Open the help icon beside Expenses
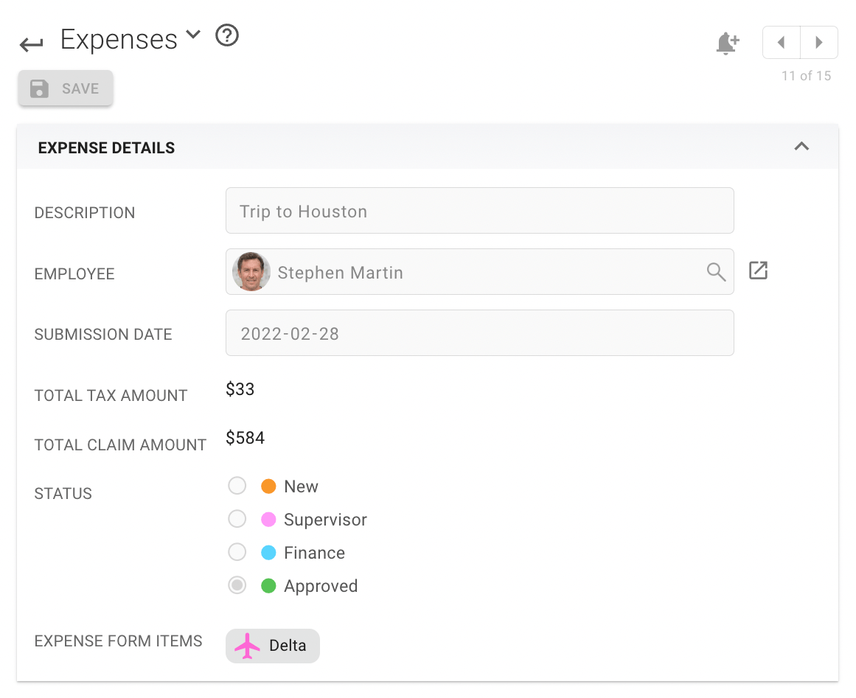The height and width of the screenshot is (698, 856). pyautogui.click(x=226, y=35)
